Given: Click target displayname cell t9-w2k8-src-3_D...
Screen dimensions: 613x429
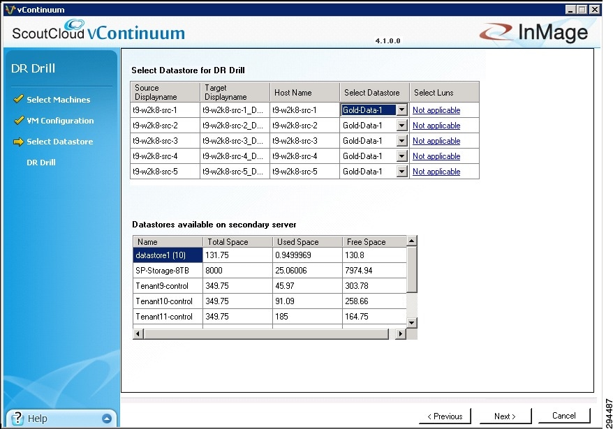Looking at the screenshot, I should click(x=235, y=141).
